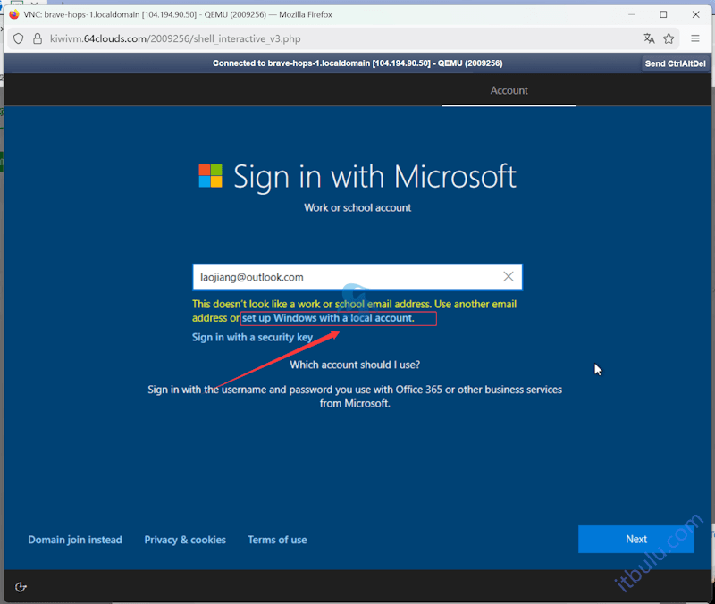
Task: Click the tracking protection shield icon
Action: 18,38
